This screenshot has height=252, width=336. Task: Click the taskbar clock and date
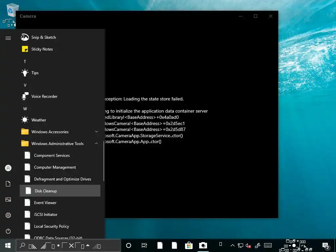click(x=296, y=245)
